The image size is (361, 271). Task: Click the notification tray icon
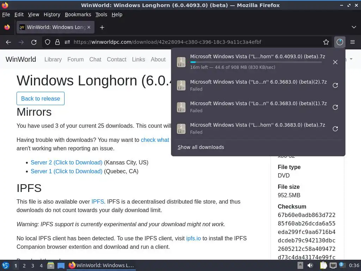pyautogui.click(x=342, y=265)
